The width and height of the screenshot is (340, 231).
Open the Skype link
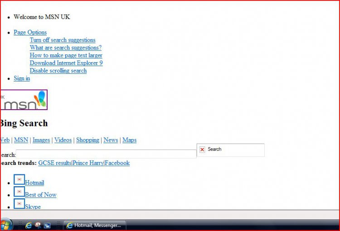pos(33,207)
